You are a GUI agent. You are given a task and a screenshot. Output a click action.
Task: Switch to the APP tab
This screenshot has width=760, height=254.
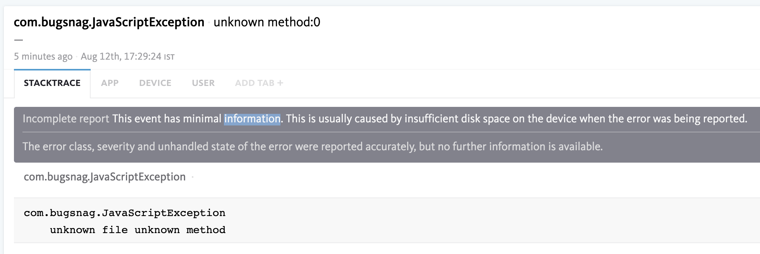110,82
